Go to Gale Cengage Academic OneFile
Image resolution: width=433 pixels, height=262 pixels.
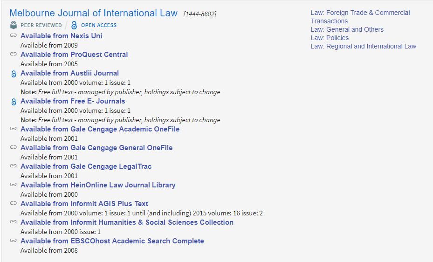click(x=100, y=129)
